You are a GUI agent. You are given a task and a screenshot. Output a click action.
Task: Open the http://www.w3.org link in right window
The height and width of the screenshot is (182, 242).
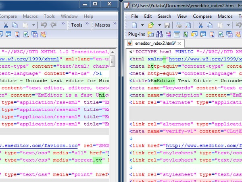pos(205,59)
